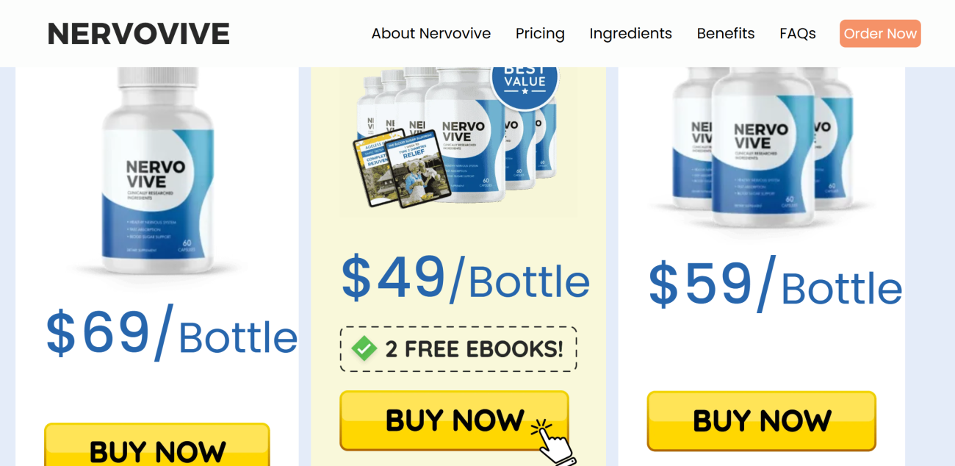Open the About Nervovive menu item
This screenshot has width=955, height=466.
click(431, 34)
